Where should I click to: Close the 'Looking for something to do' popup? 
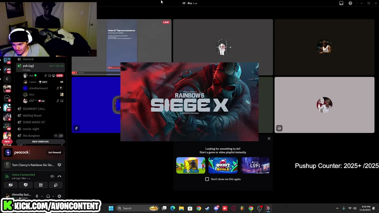click(269, 138)
